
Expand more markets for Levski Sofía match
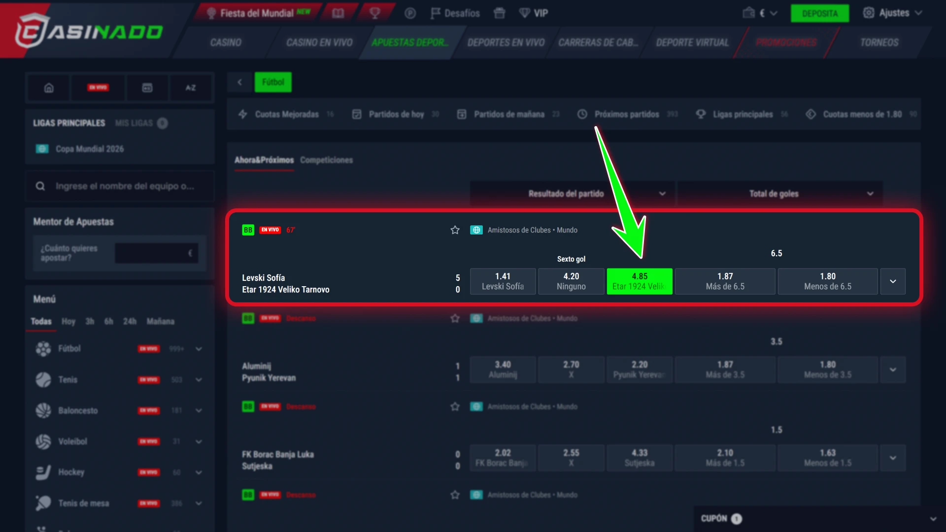pos(893,281)
